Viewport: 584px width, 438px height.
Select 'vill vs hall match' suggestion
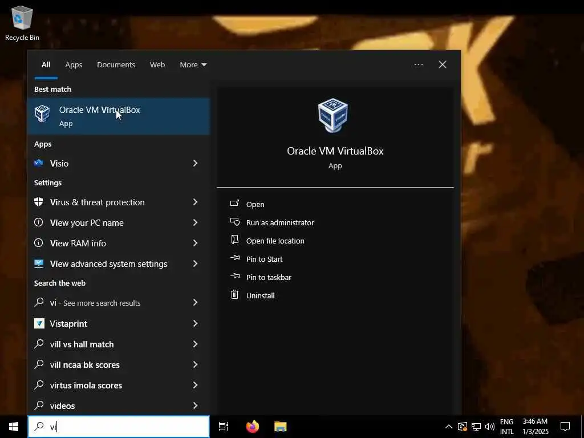119,344
